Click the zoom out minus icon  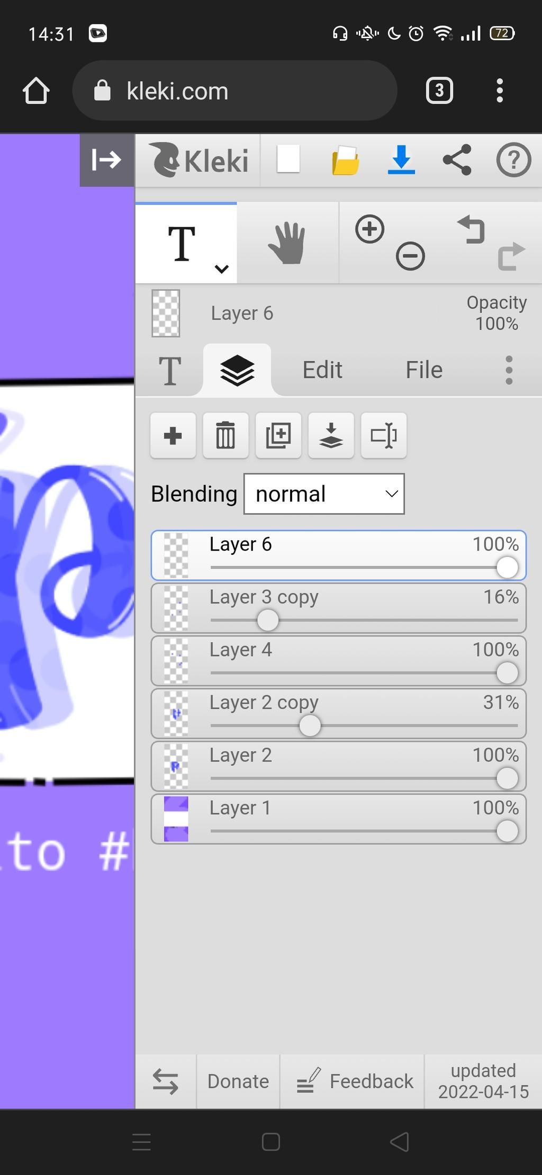(x=410, y=256)
